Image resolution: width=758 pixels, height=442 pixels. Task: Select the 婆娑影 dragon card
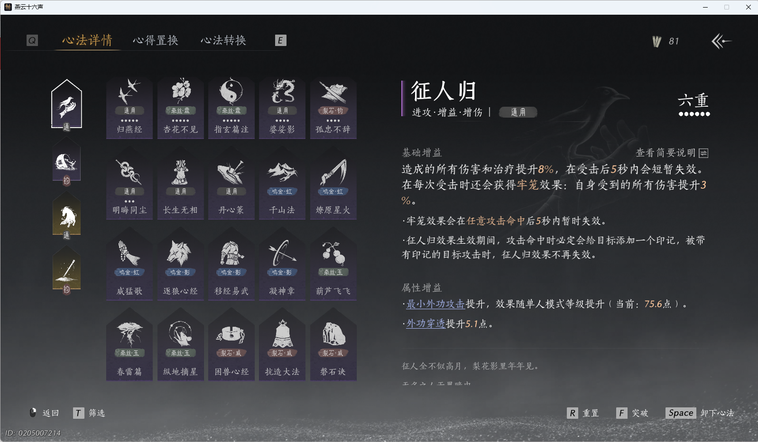pyautogui.click(x=282, y=108)
